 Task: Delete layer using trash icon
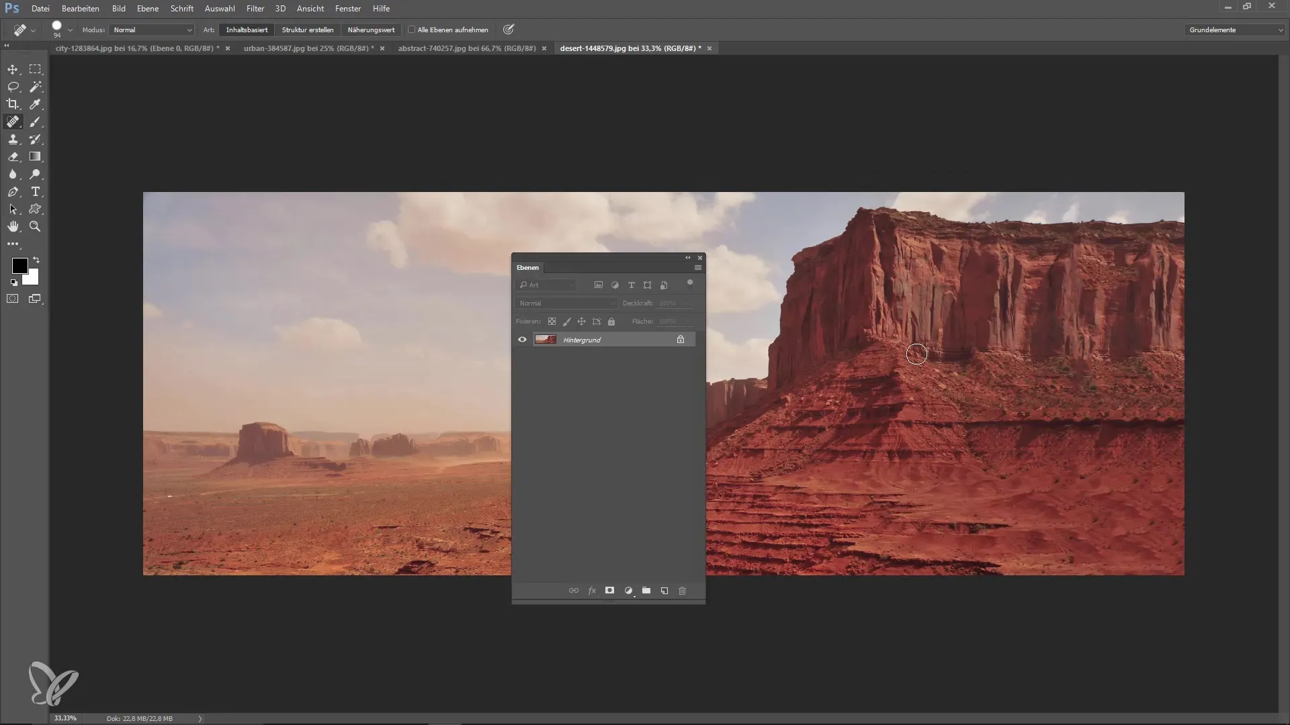pos(683,591)
